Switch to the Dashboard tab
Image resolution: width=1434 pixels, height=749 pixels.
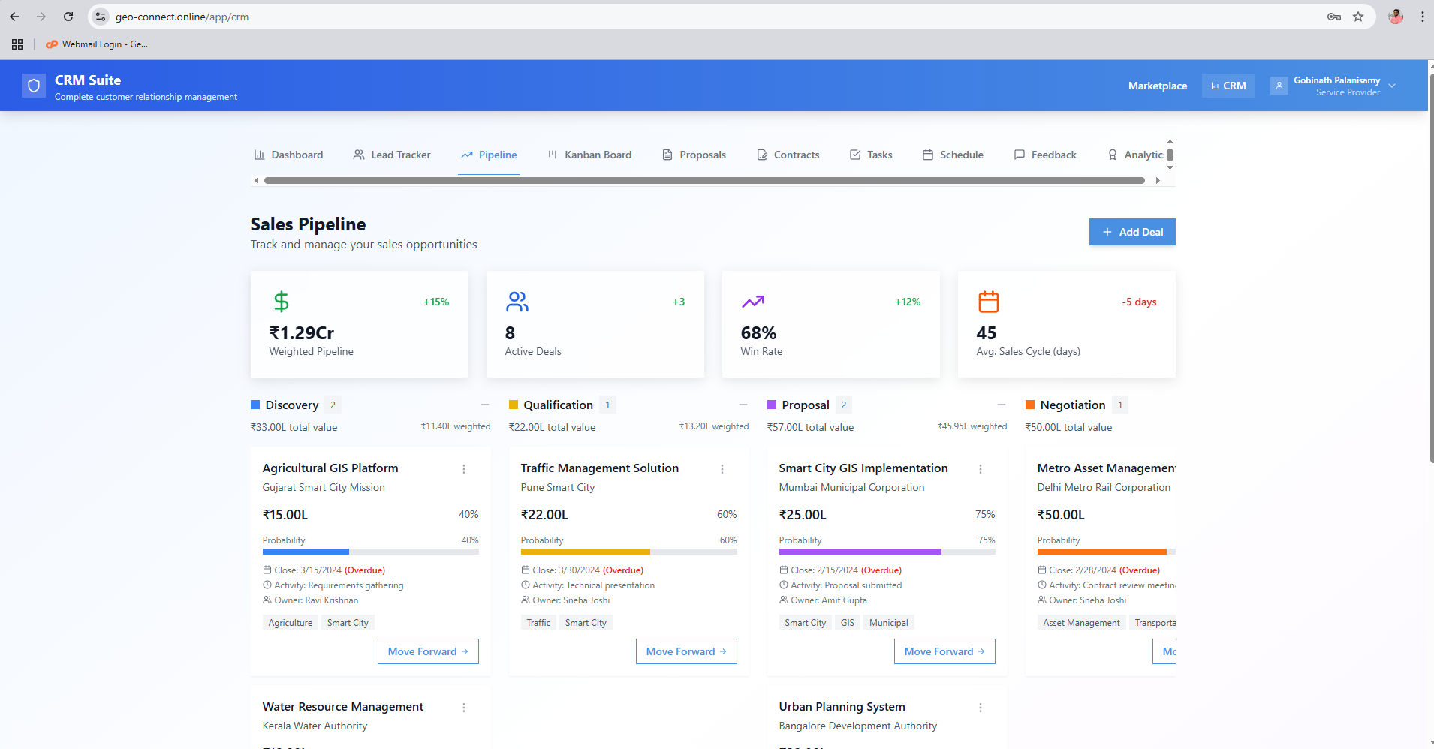point(289,155)
